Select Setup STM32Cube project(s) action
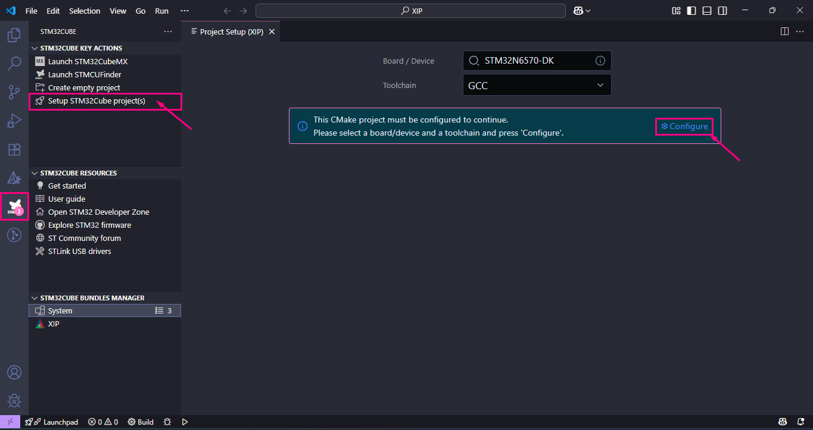The width and height of the screenshot is (813, 430). 96,101
